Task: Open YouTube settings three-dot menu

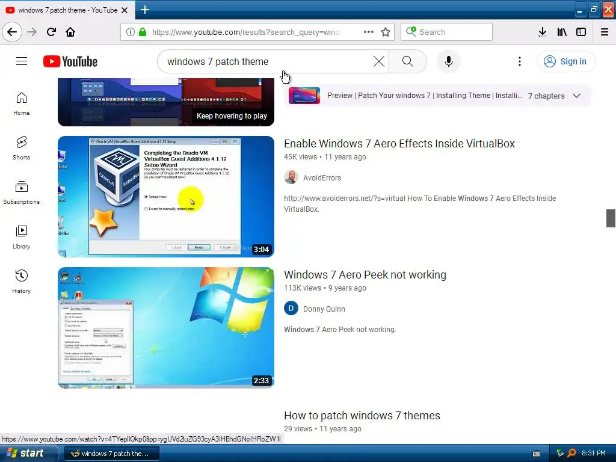Action: click(x=520, y=61)
